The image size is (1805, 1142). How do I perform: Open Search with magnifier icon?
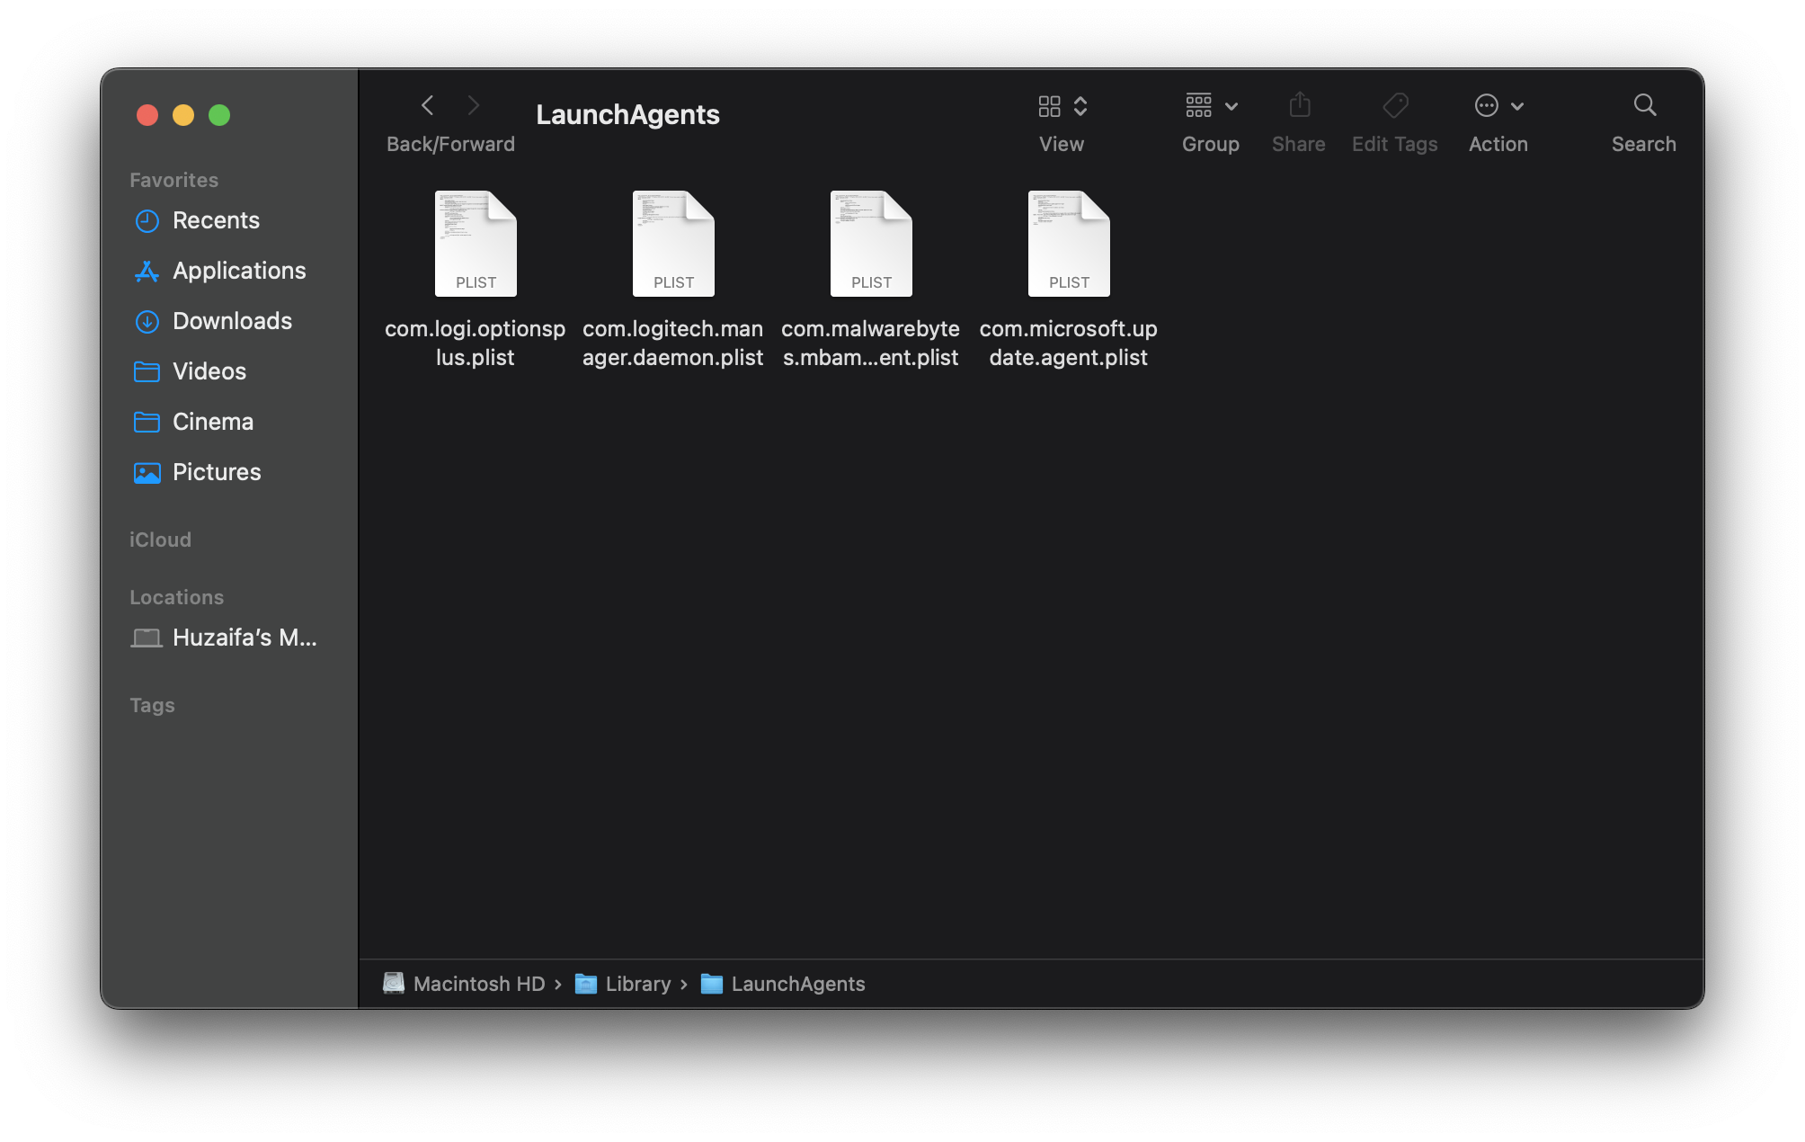1644,106
